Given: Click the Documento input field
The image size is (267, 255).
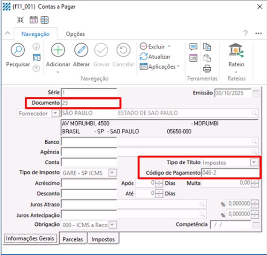Looking at the screenshot, I should 90,103.
